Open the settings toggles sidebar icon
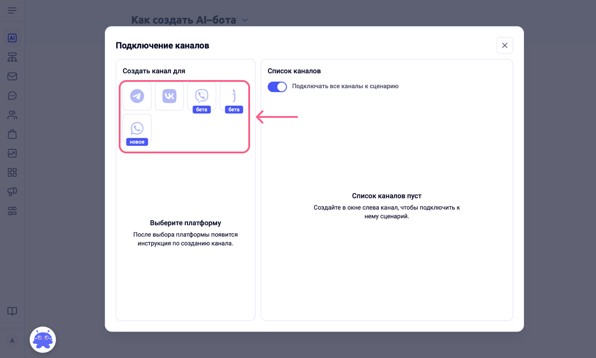 [12, 211]
